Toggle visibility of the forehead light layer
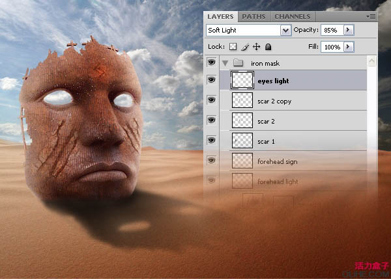 coord(211,180)
